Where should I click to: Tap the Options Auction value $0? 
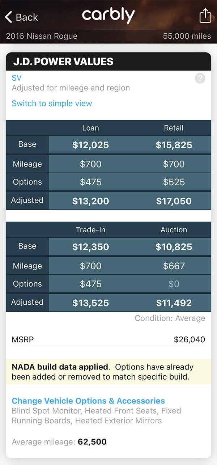(x=174, y=284)
